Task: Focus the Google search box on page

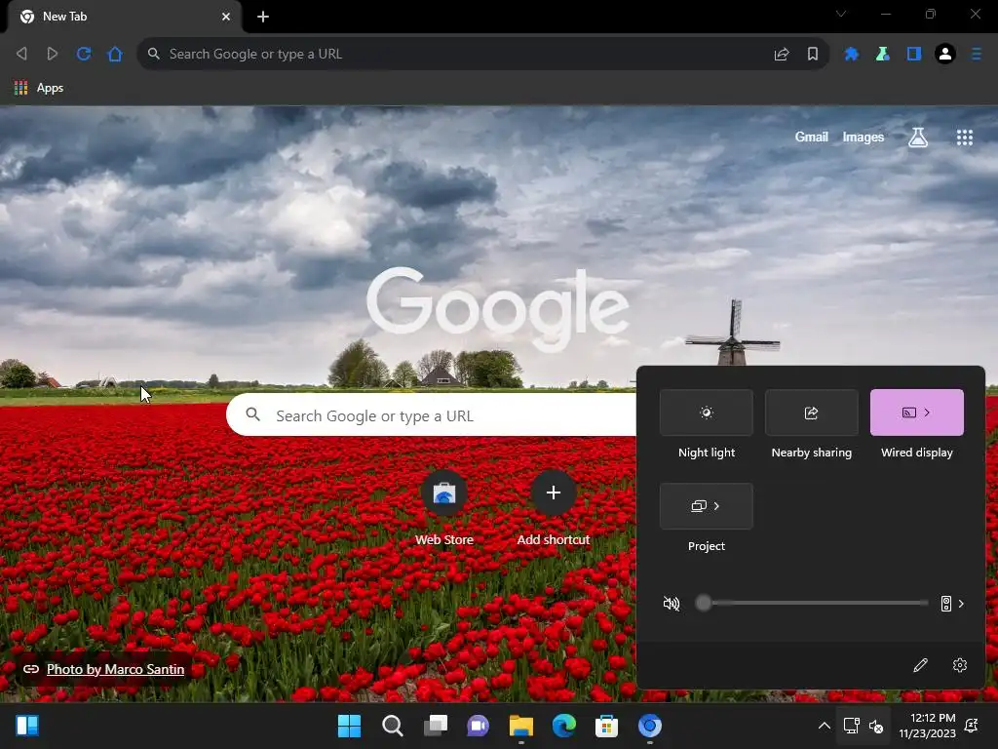Action: point(431,415)
